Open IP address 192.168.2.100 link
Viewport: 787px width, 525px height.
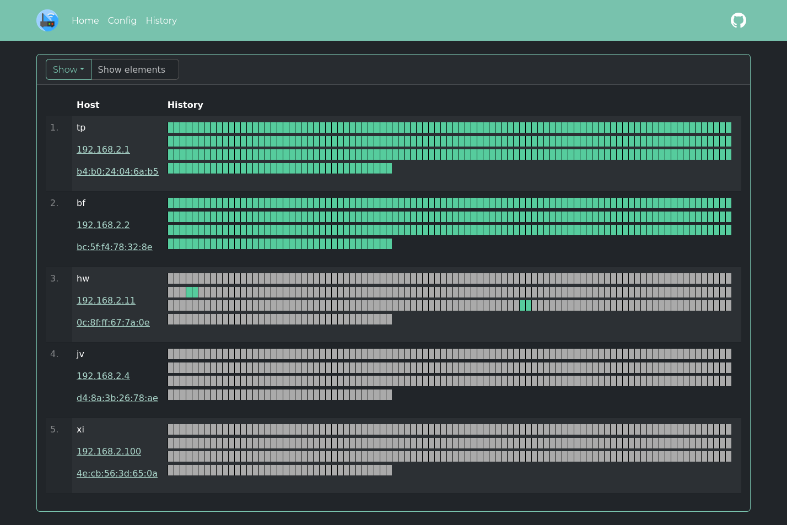pyautogui.click(x=109, y=451)
